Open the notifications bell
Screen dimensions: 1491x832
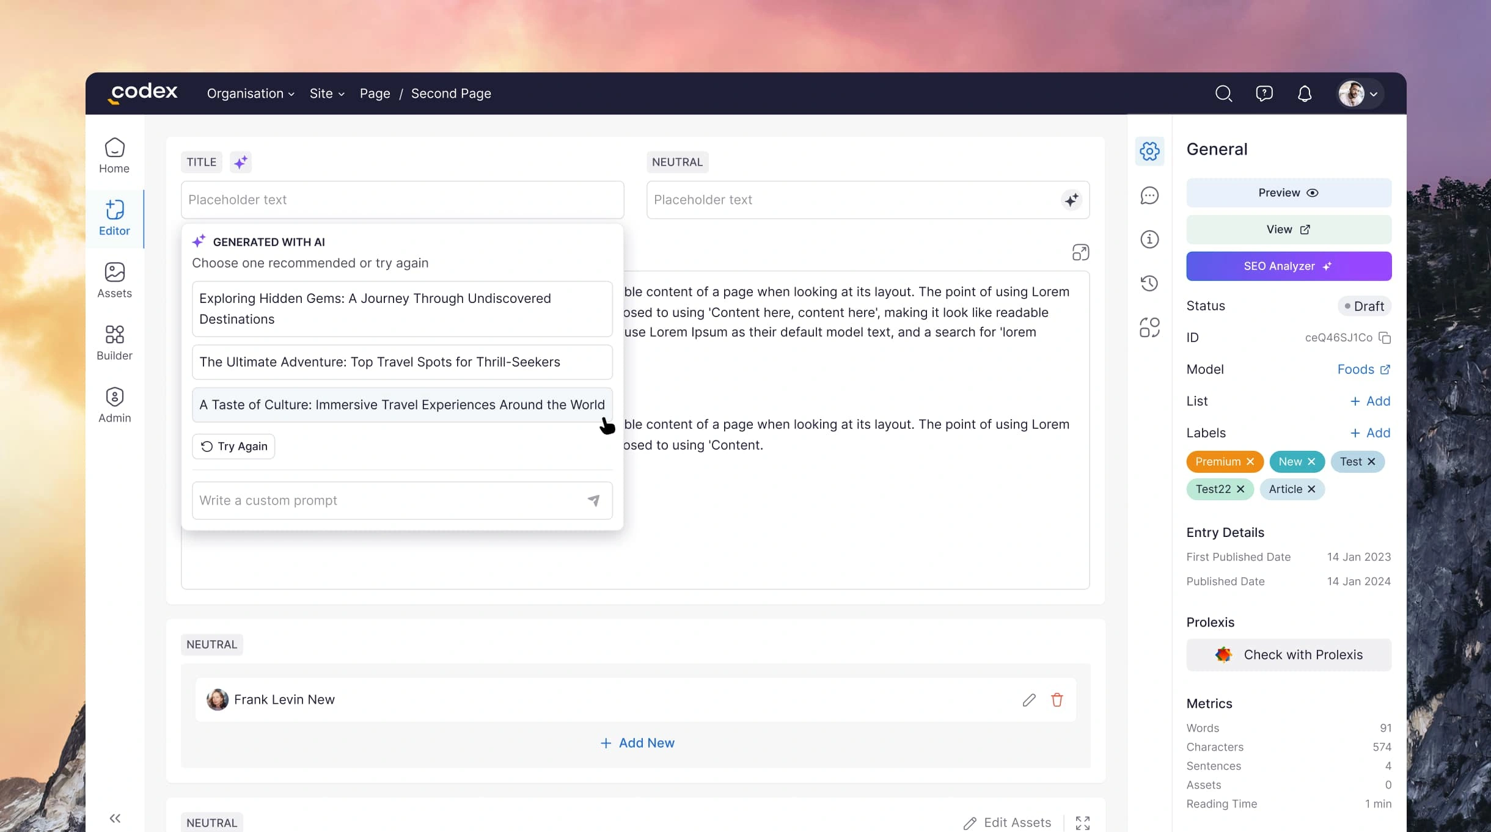click(x=1304, y=93)
